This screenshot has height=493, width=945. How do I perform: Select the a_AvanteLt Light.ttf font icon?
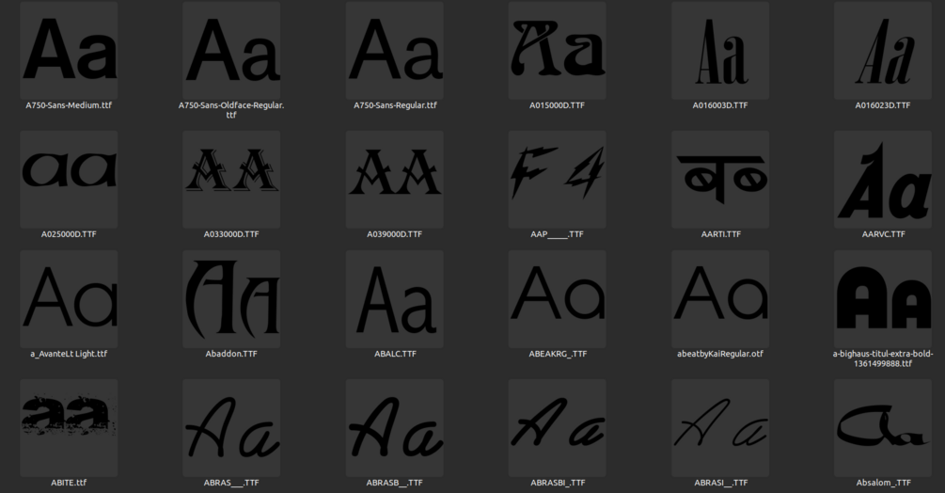click(x=69, y=299)
